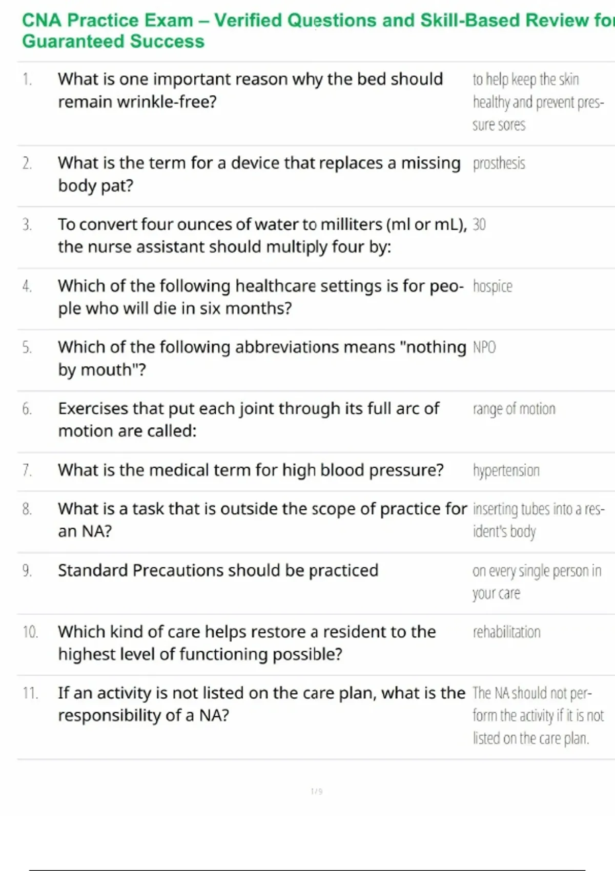Click the answer 'NPO'
The width and height of the screenshot is (615, 871).
pyautogui.click(x=484, y=347)
